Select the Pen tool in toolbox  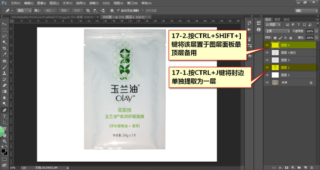(4, 111)
